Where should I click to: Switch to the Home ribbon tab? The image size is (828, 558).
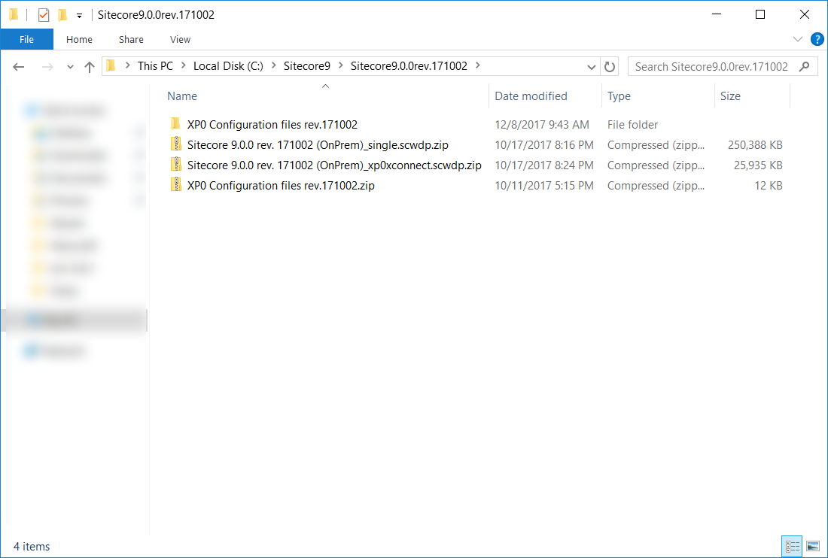coord(79,40)
